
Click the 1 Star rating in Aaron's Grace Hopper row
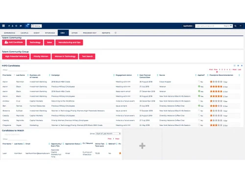pos(219,81)
